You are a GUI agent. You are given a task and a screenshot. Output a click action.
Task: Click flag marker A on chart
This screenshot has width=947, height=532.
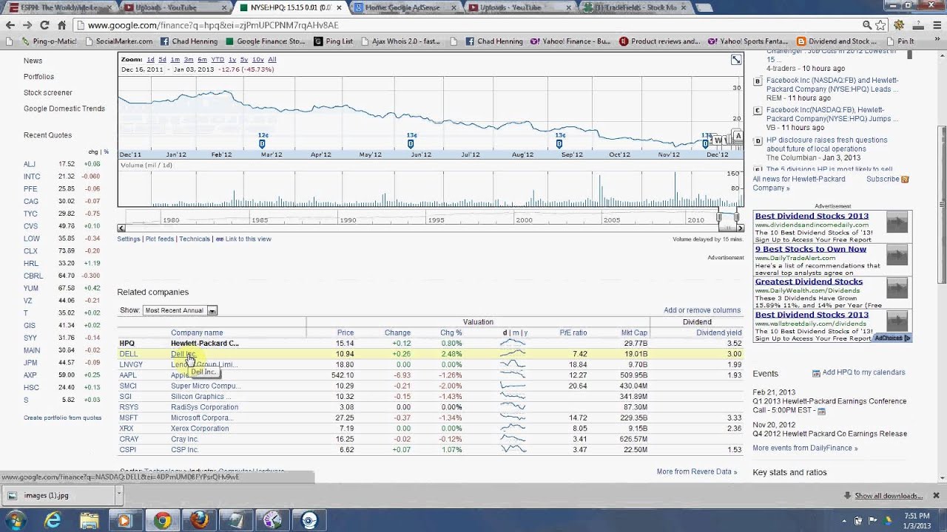click(738, 137)
